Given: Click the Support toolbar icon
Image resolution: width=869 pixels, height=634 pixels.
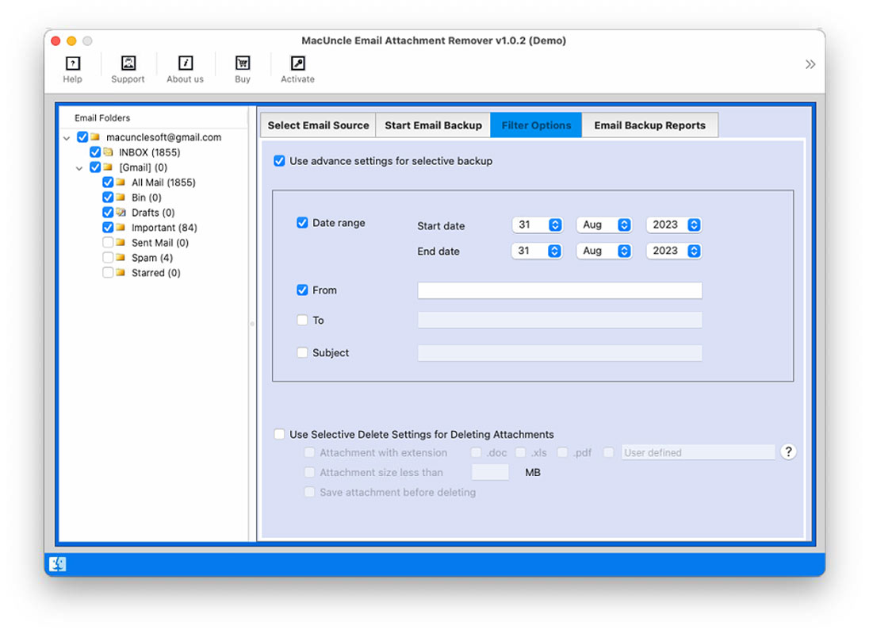Looking at the screenshot, I should [128, 63].
